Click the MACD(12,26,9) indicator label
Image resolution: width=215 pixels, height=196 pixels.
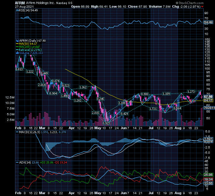point(30,132)
